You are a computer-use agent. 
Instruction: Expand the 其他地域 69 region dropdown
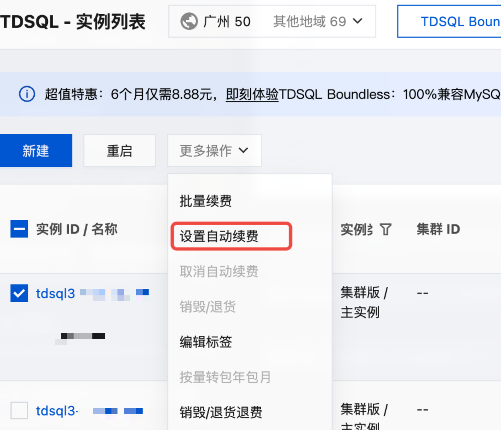pyautogui.click(x=318, y=21)
